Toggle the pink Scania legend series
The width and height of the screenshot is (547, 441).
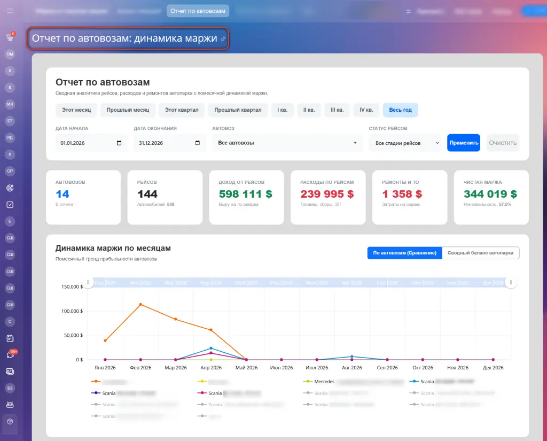(x=229, y=393)
